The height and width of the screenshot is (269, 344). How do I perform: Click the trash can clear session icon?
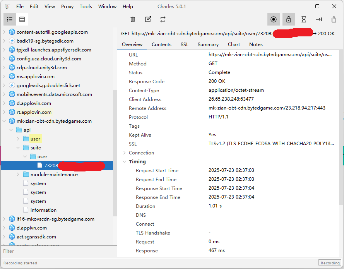[133, 19]
